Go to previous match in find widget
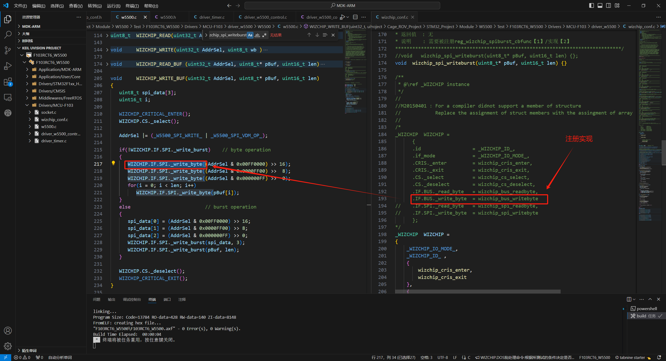Image resolution: width=666 pixels, height=361 pixels. click(309, 35)
